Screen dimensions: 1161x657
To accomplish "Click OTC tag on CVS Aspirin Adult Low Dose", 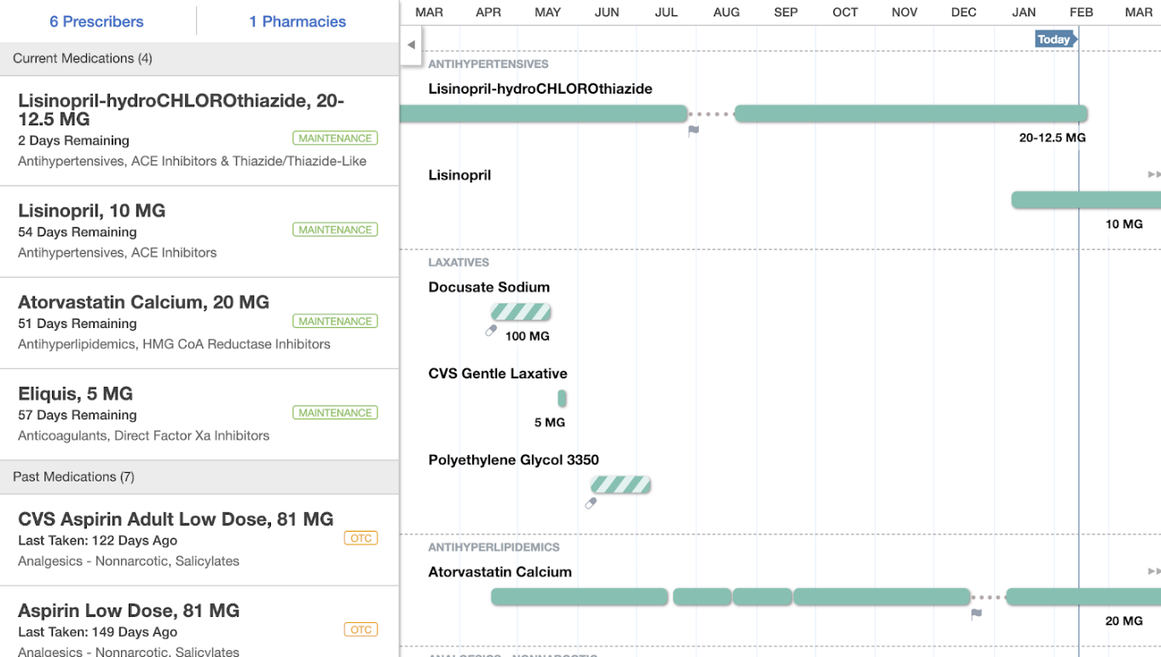I will point(361,539).
